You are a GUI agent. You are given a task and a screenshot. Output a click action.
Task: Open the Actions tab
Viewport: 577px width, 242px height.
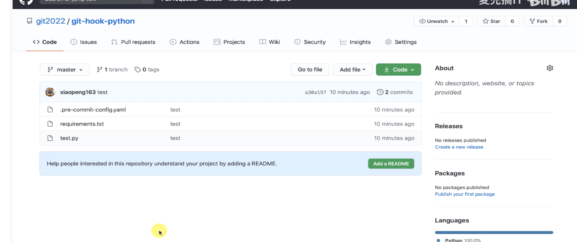click(185, 42)
